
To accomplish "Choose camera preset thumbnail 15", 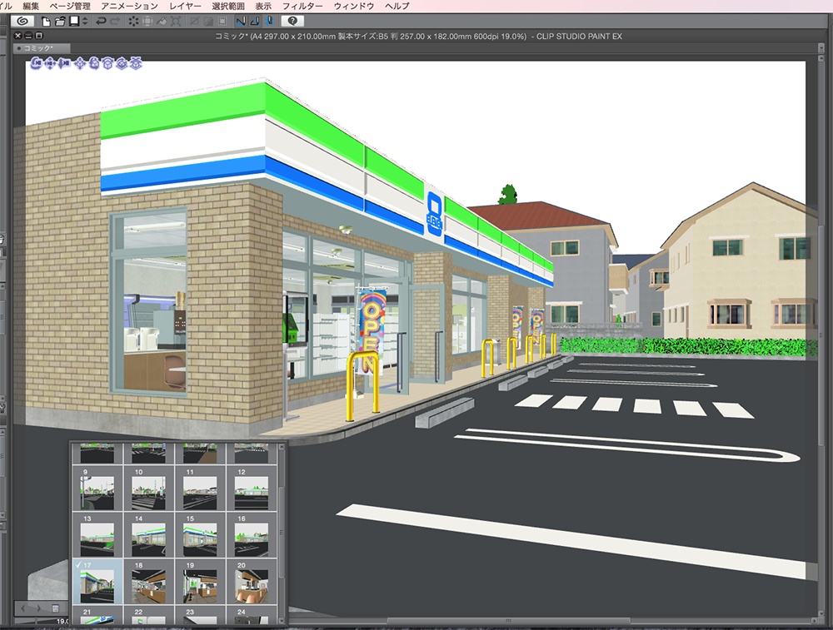I will point(200,535).
